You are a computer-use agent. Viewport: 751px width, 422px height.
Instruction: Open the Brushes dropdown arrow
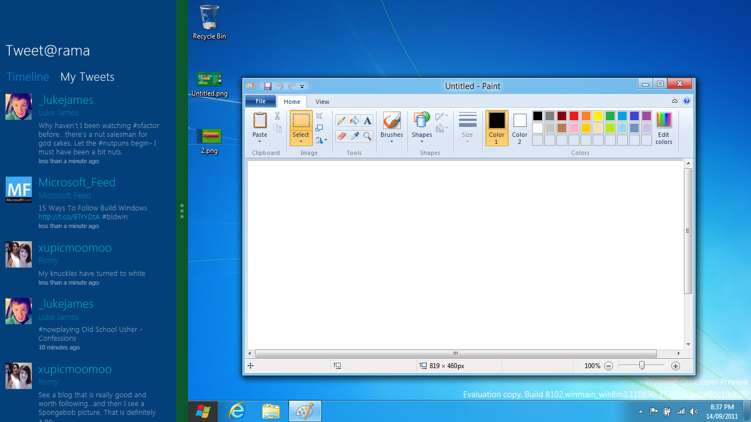point(391,141)
